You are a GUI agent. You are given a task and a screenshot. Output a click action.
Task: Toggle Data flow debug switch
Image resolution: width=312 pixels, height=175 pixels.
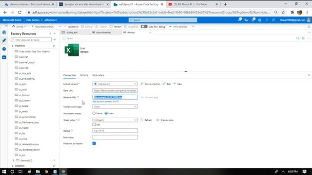(144, 27)
